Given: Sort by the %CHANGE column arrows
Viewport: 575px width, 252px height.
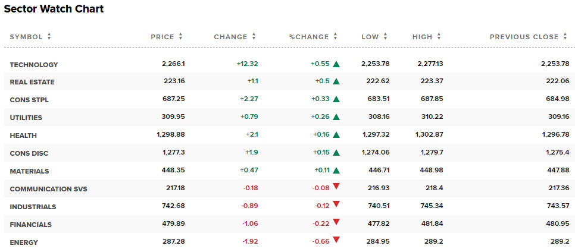Looking at the screenshot, I should 335,37.
